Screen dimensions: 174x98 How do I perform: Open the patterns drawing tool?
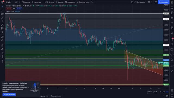tap(2, 25)
